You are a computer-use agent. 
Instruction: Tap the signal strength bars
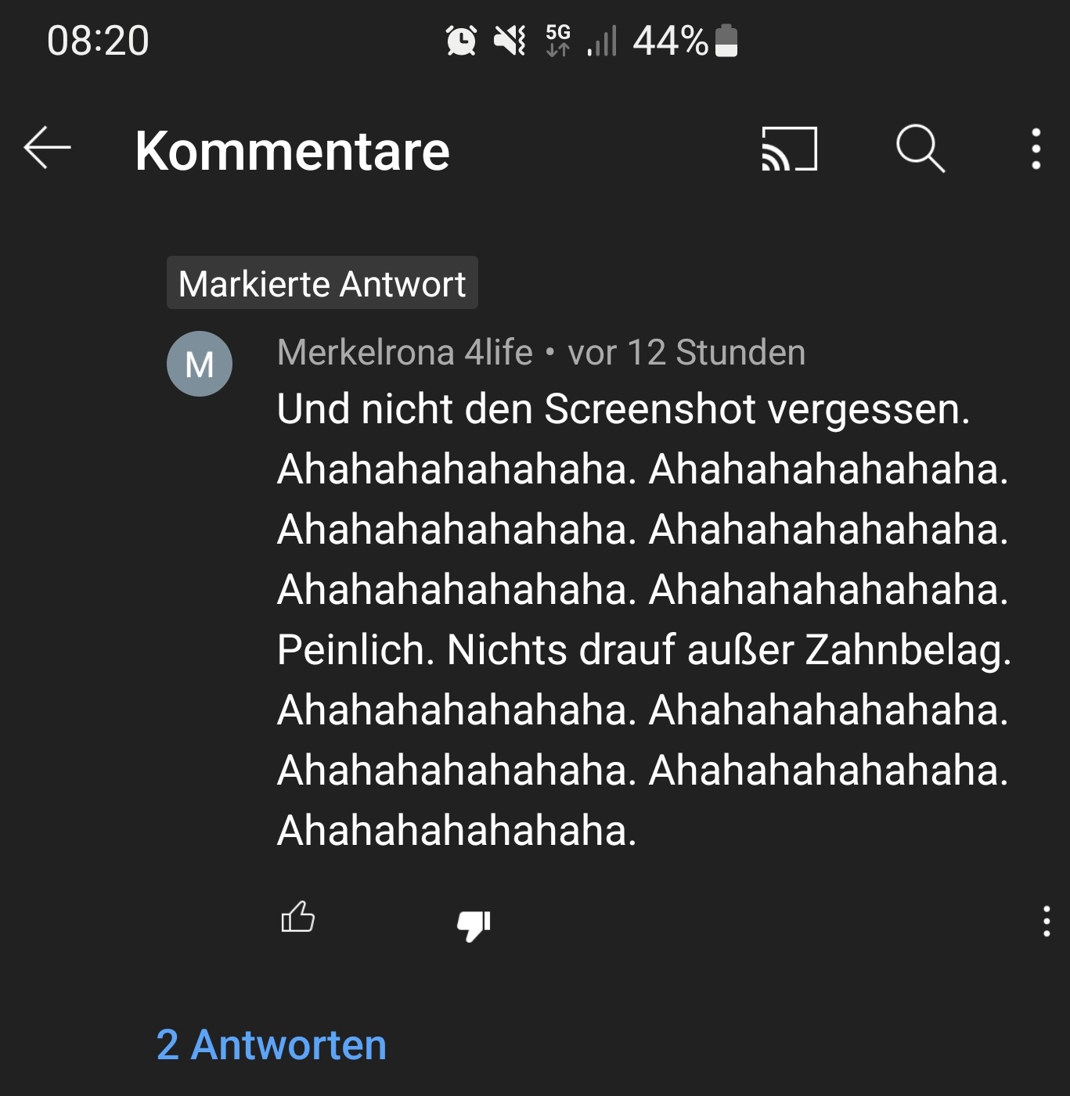[x=602, y=41]
